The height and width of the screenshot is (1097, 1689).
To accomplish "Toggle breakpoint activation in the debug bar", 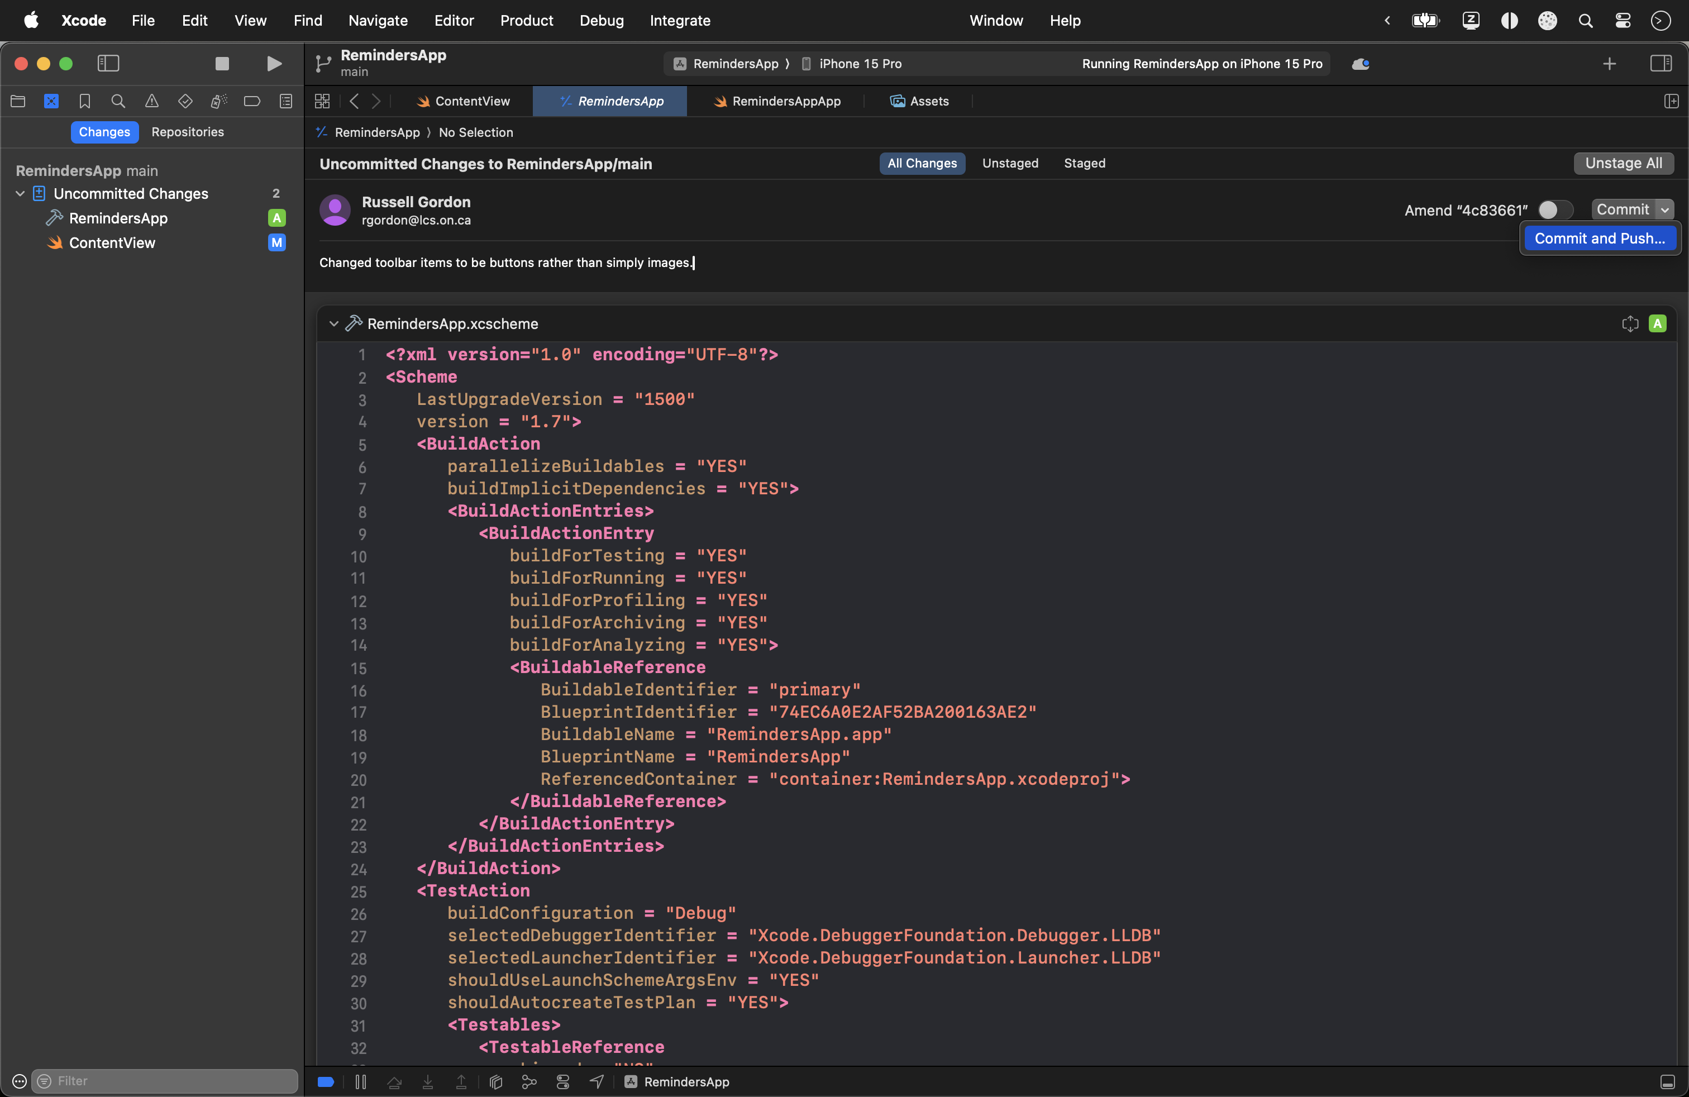I will coord(326,1081).
